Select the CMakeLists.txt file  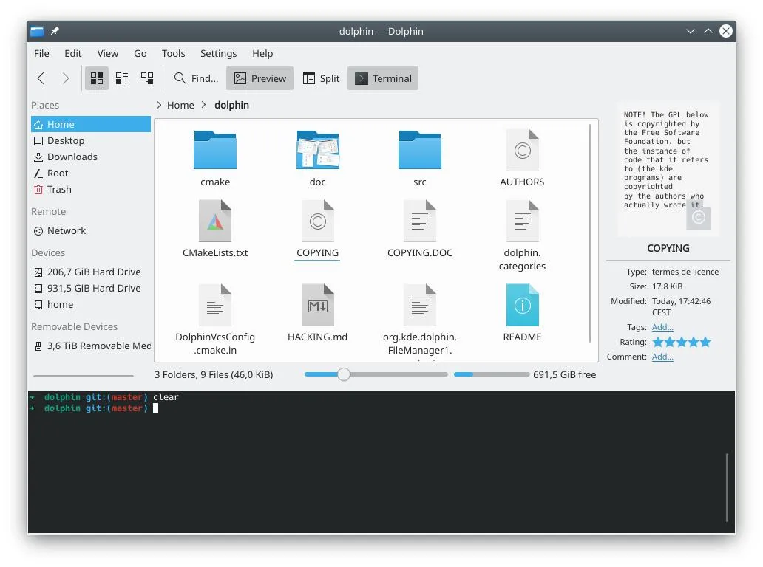click(x=215, y=229)
